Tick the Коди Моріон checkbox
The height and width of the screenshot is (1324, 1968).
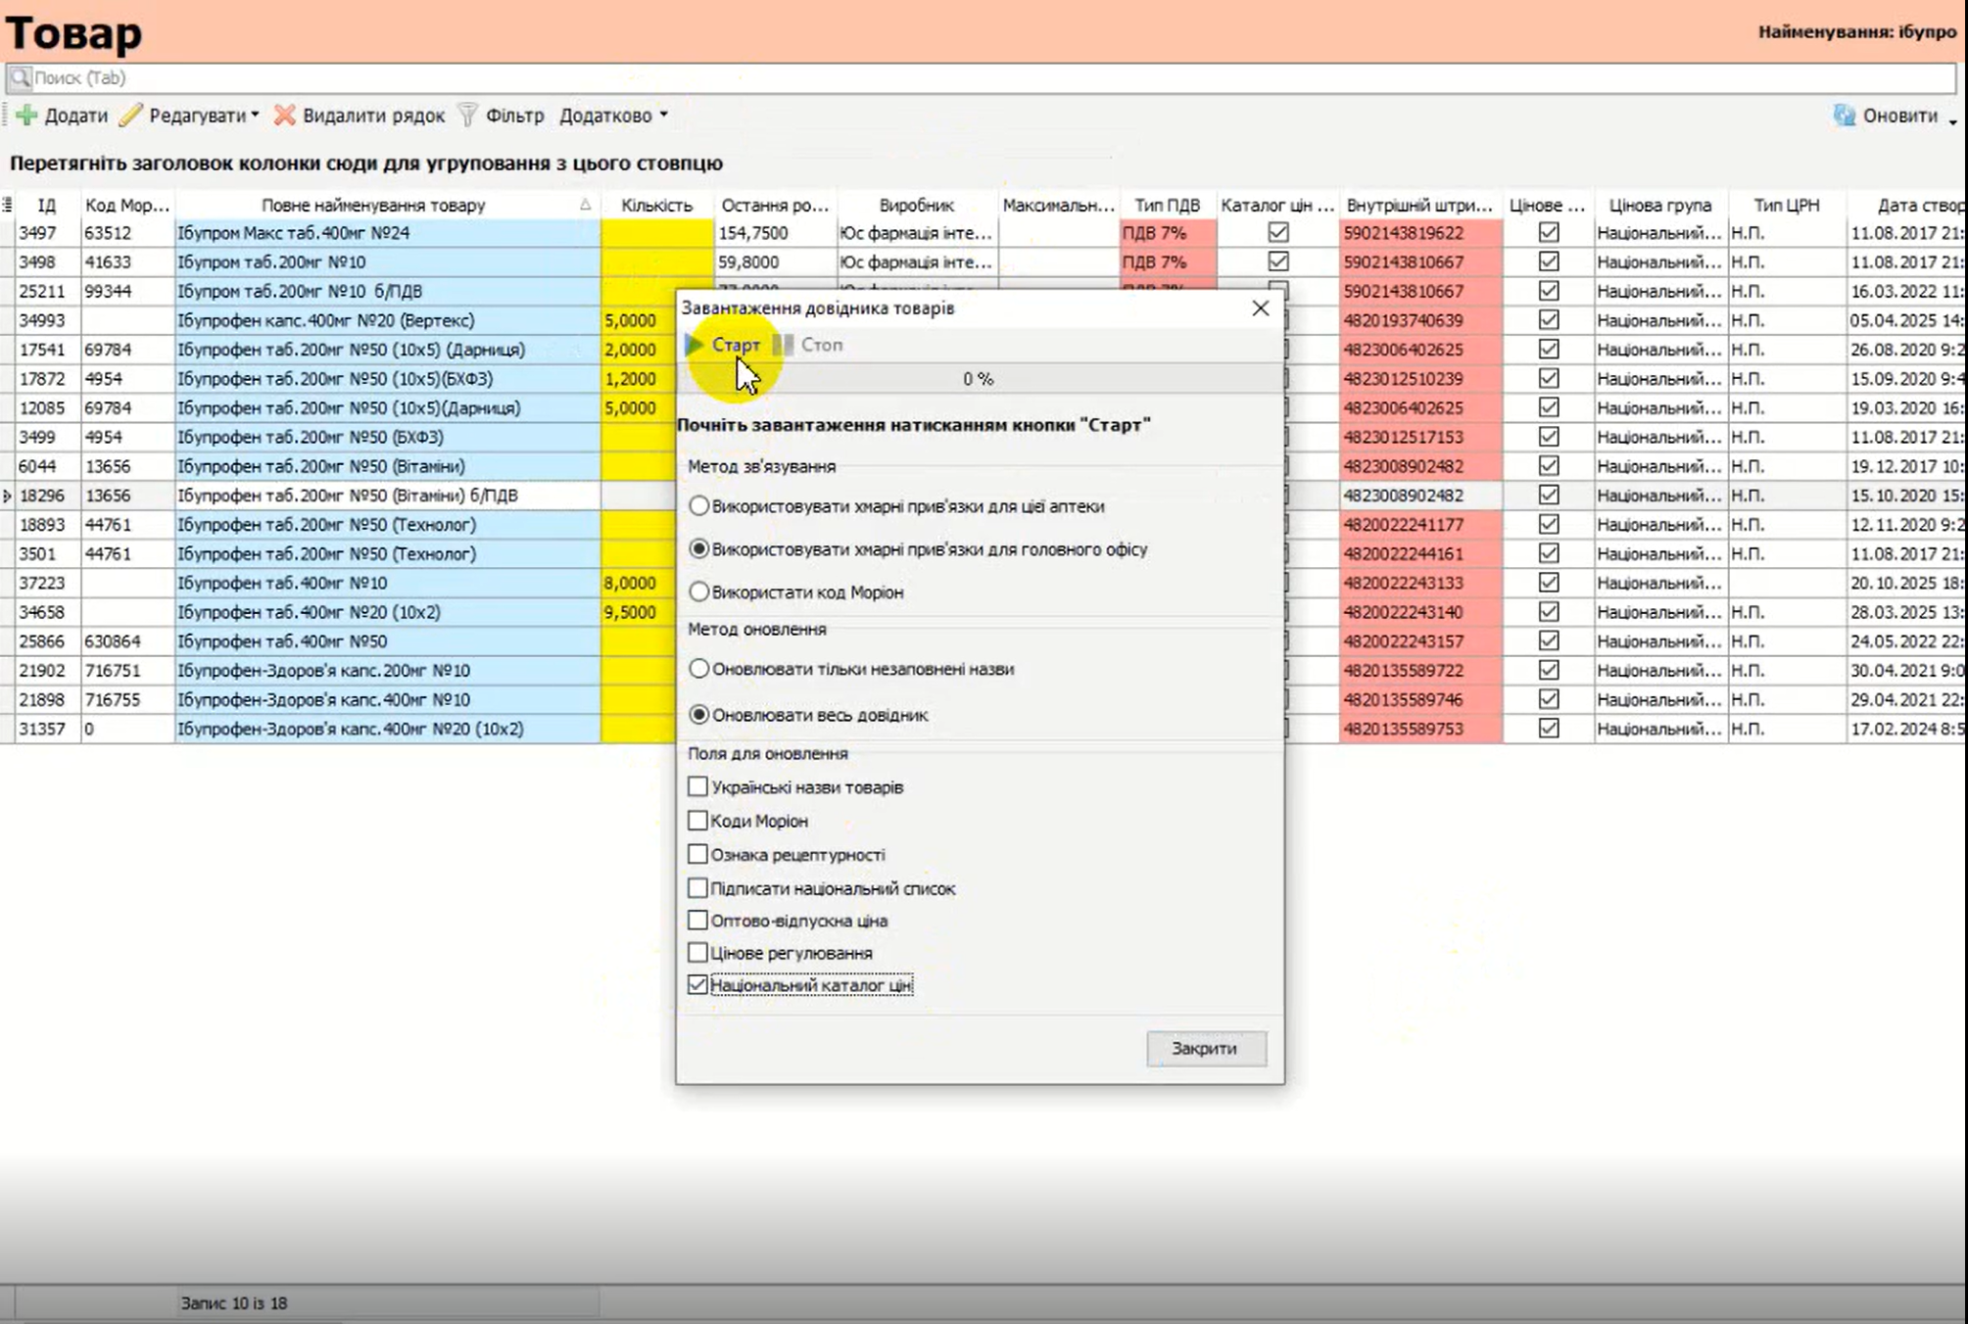pos(697,821)
